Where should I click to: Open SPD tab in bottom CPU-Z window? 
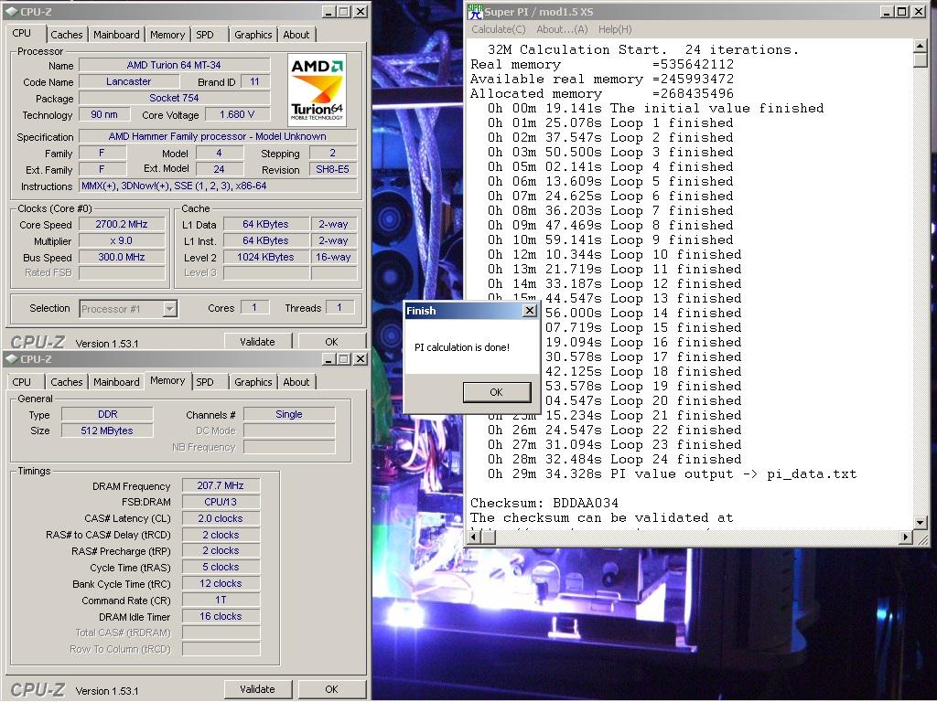[205, 382]
